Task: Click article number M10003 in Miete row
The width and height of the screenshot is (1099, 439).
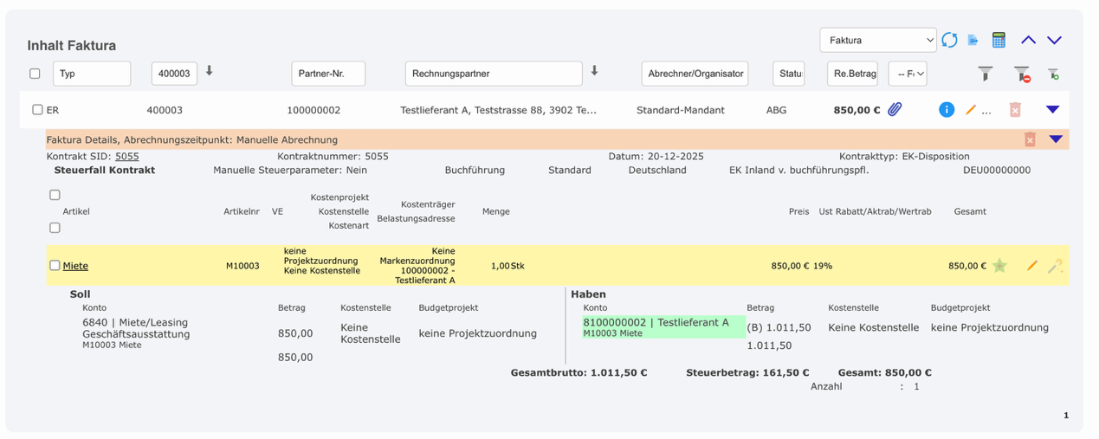Action: tap(242, 266)
